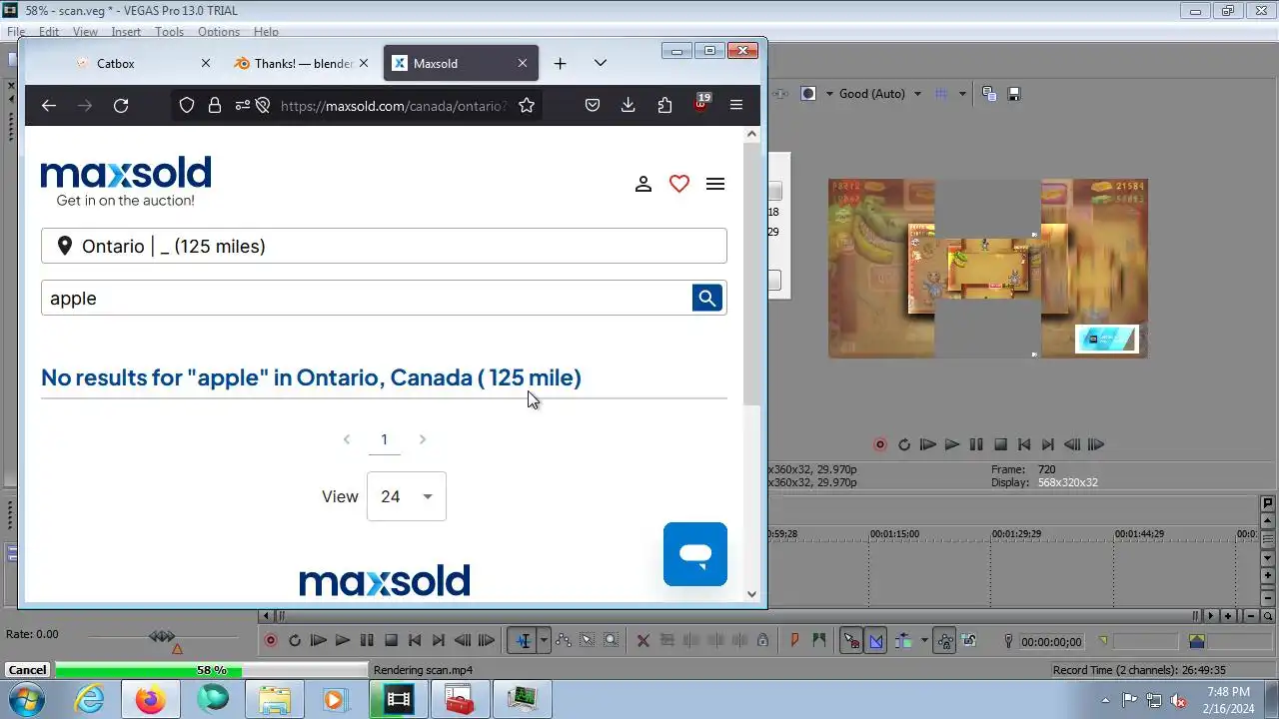The width and height of the screenshot is (1279, 719).
Task: Click the site padlock icon
Action: click(x=214, y=105)
